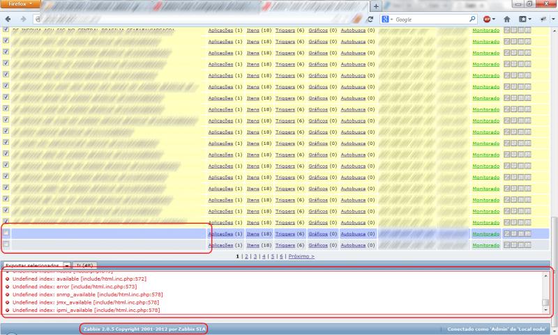Viewport: 558px width, 335px height.
Task: Tick the checkbox of the blue highlighted row
Action: [6, 233]
